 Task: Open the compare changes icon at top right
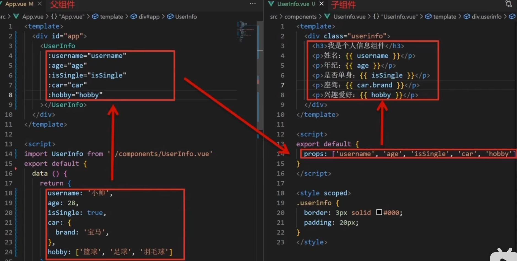(508, 4)
